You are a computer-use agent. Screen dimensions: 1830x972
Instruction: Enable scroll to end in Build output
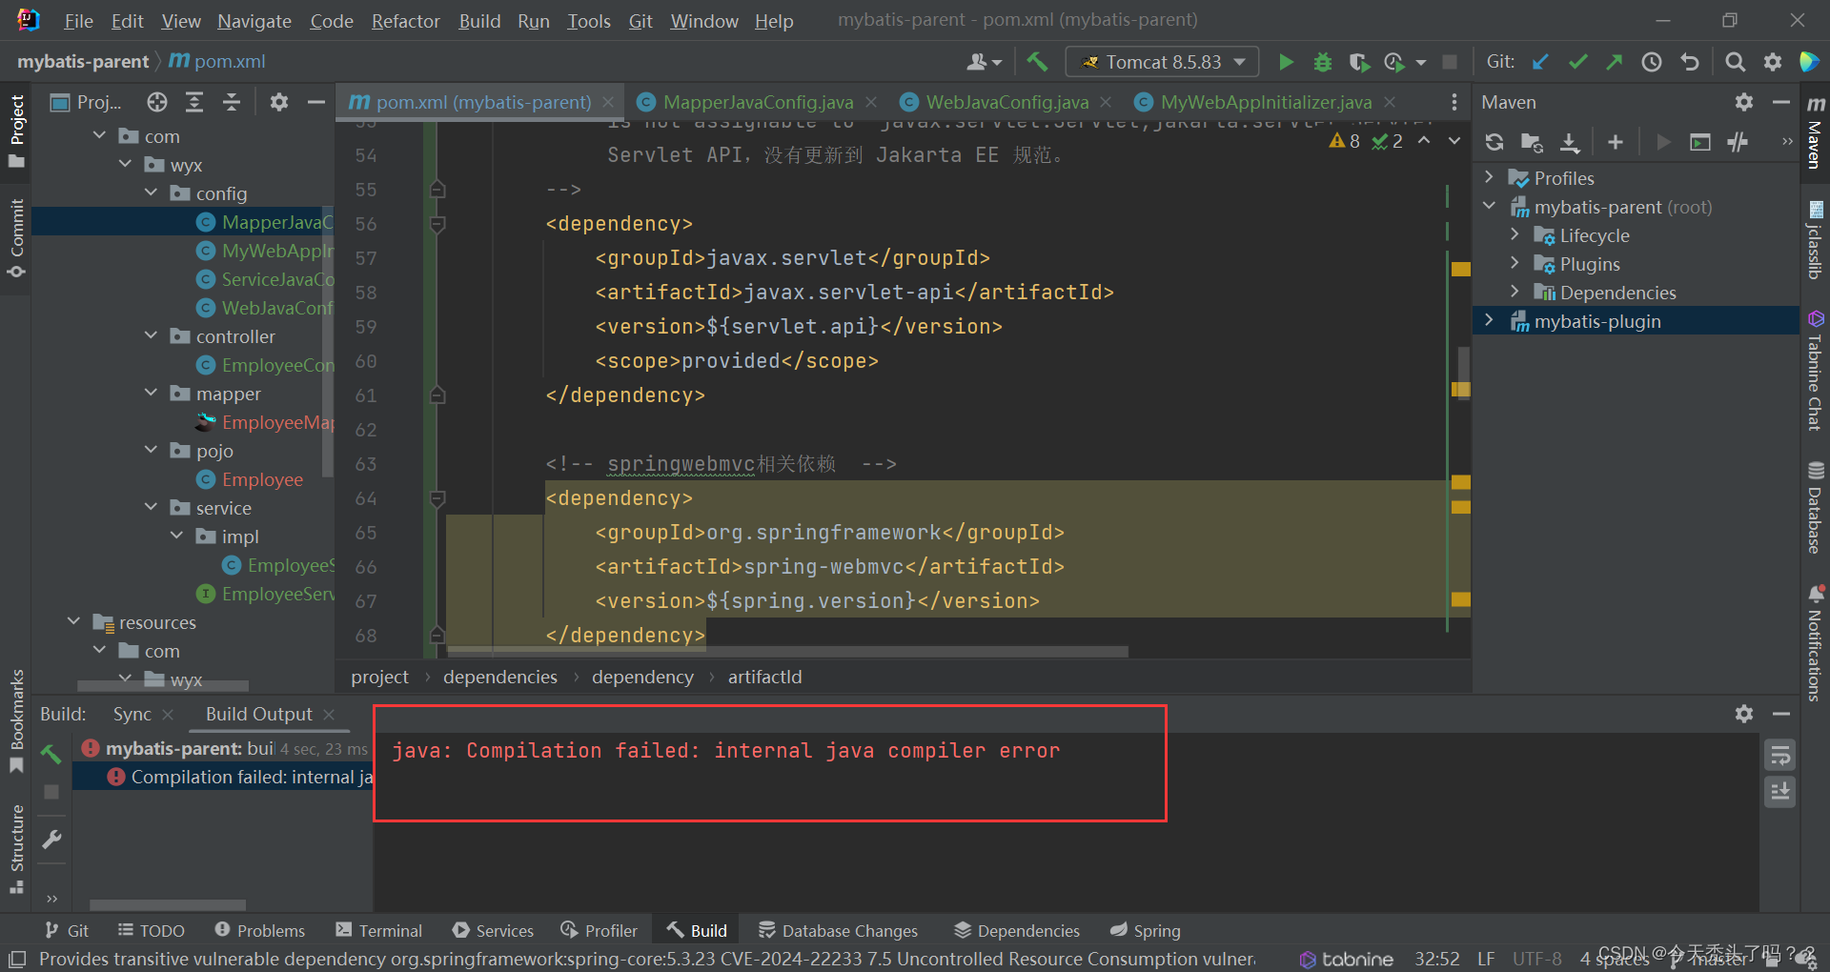pyautogui.click(x=1780, y=791)
